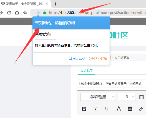Open a new browser tab
This screenshot has height=118, width=146.
pyautogui.click(x=55, y=4)
